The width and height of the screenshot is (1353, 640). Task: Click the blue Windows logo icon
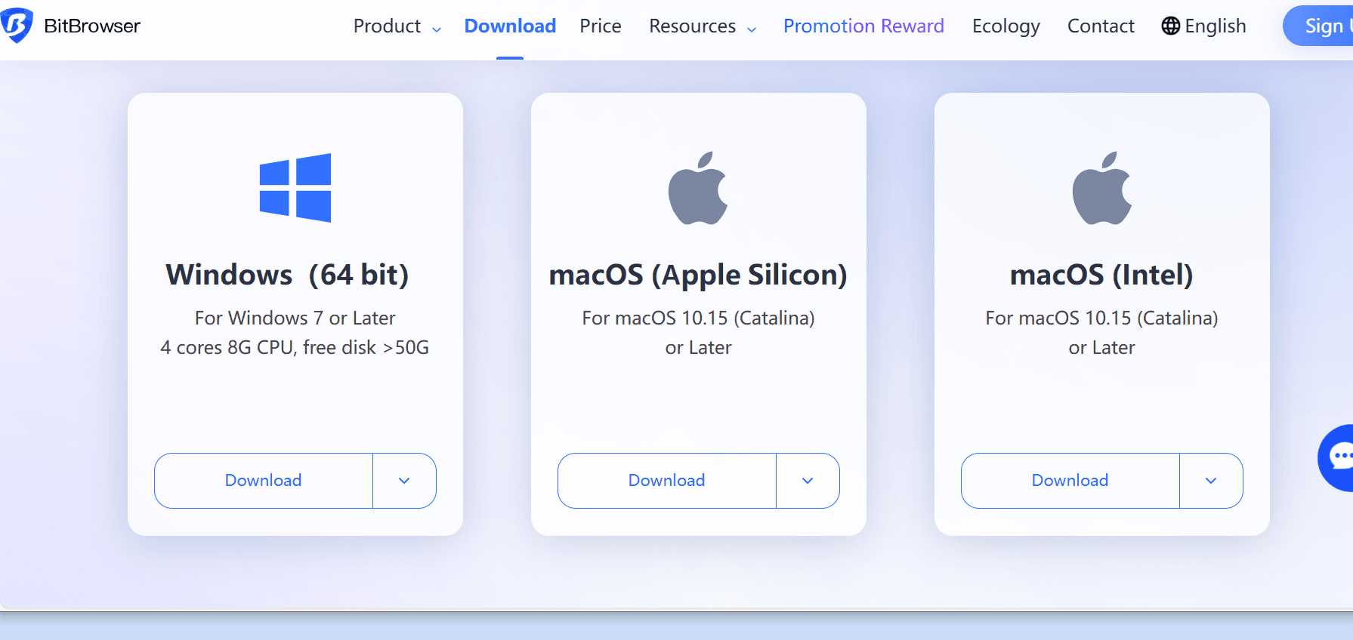(x=295, y=188)
